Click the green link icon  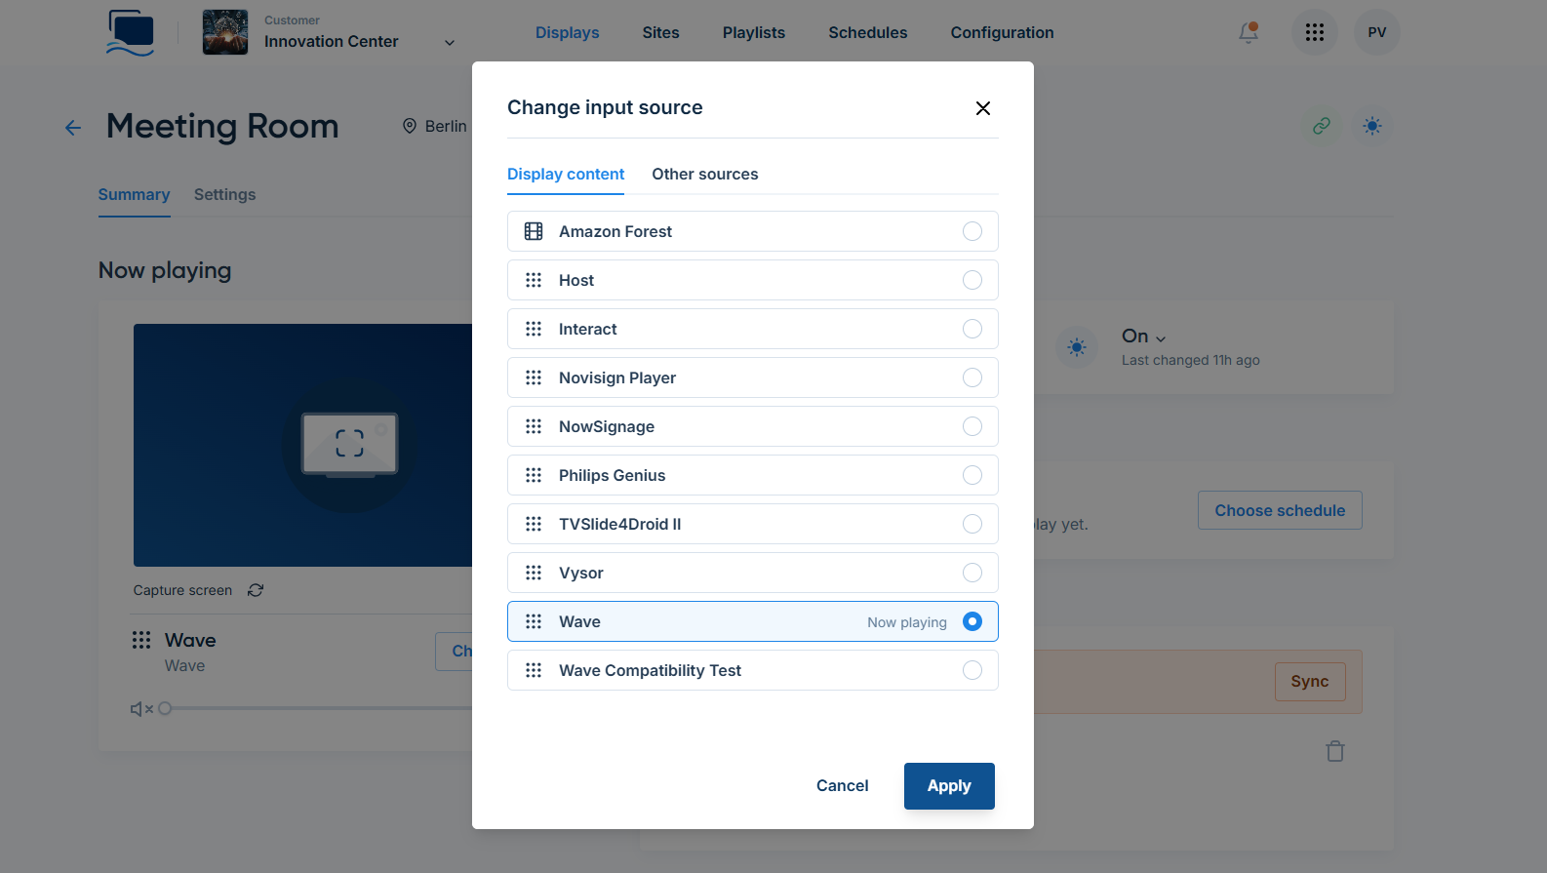1322,126
